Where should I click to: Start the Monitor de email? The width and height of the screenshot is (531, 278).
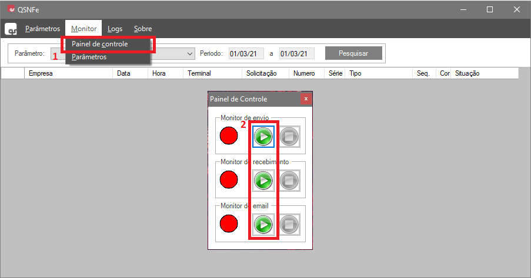(x=263, y=223)
